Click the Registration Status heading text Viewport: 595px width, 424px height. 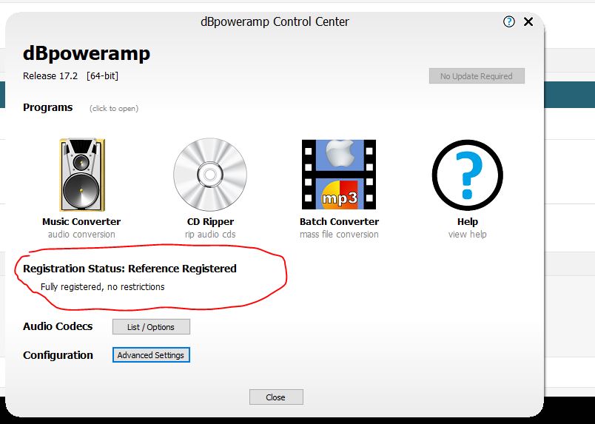(x=130, y=269)
